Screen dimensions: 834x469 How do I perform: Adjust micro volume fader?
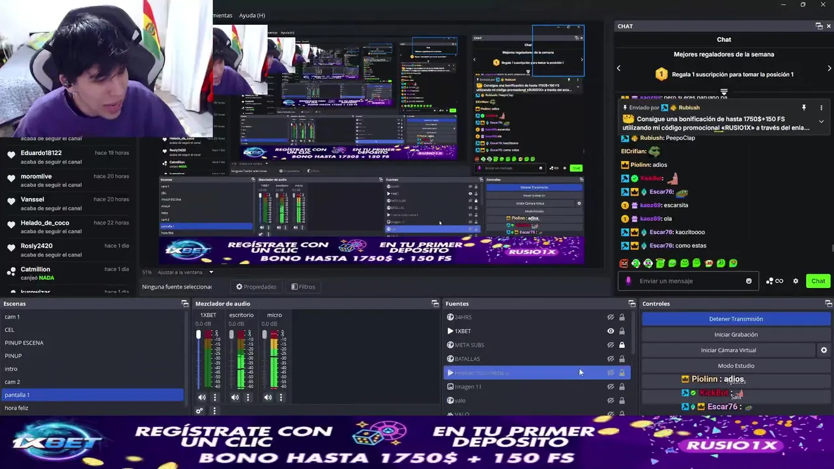[264, 334]
